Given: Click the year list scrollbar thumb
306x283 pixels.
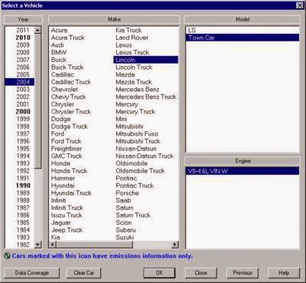Looking at the screenshot, I should pyautogui.click(x=37, y=101).
